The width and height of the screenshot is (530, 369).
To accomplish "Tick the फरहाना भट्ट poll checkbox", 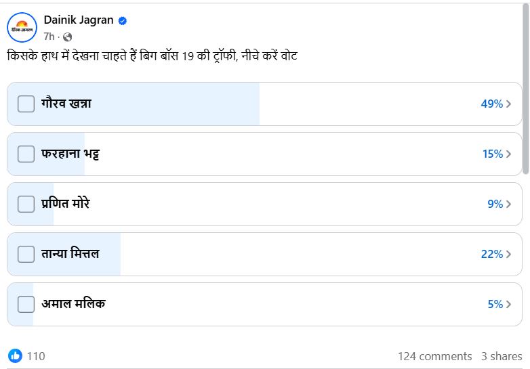I will click(26, 154).
